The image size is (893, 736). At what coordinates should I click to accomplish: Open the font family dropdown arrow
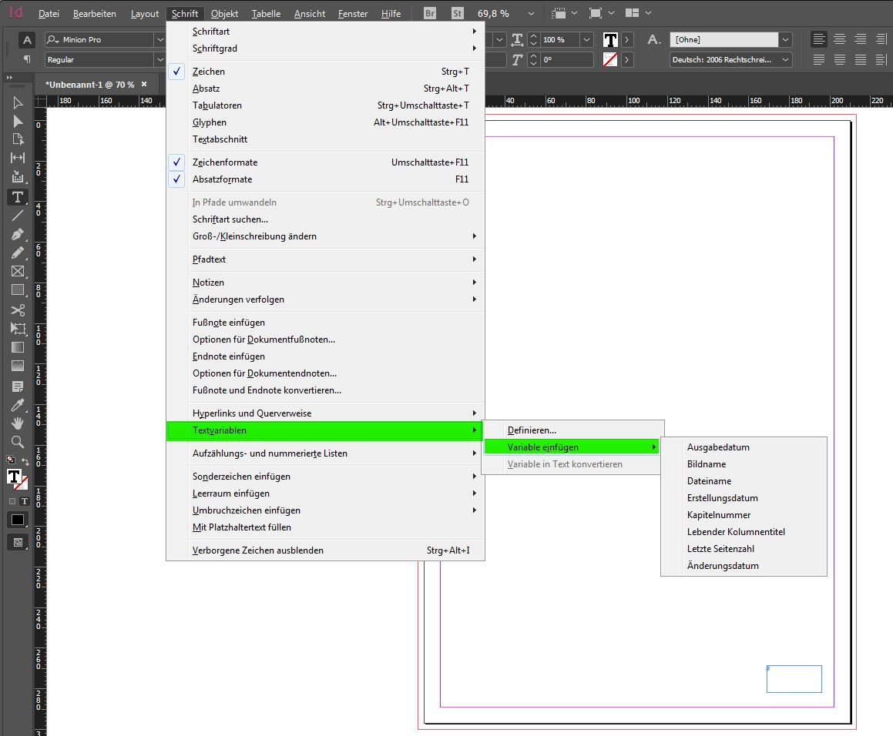pyautogui.click(x=160, y=39)
